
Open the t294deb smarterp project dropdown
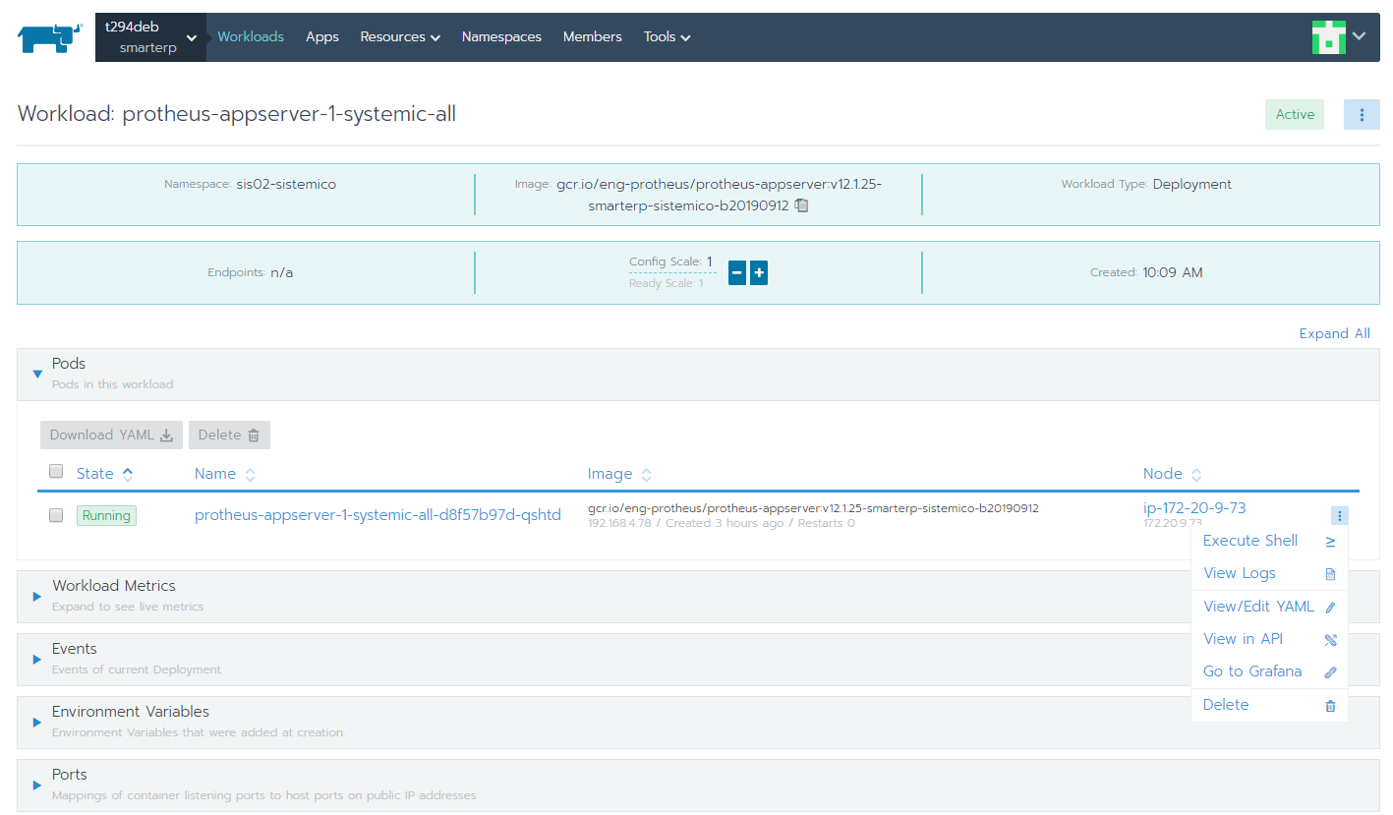point(150,37)
